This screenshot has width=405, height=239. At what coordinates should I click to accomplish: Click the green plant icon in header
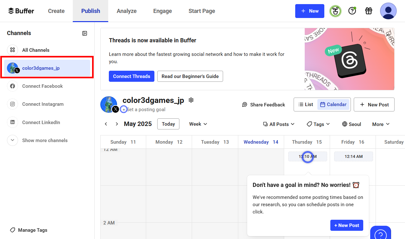pyautogui.click(x=335, y=11)
